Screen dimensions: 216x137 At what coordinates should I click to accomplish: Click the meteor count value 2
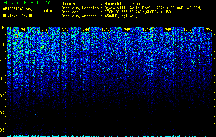[49, 16]
